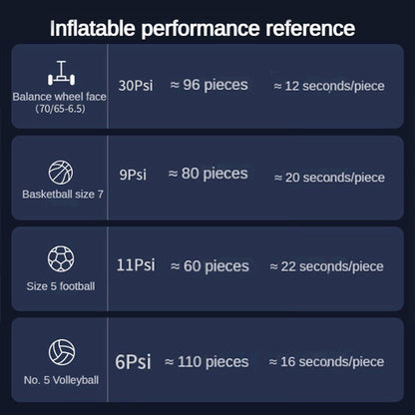The height and width of the screenshot is (415, 415).
Task: Click the volleyball icon
Action: [x=62, y=352]
